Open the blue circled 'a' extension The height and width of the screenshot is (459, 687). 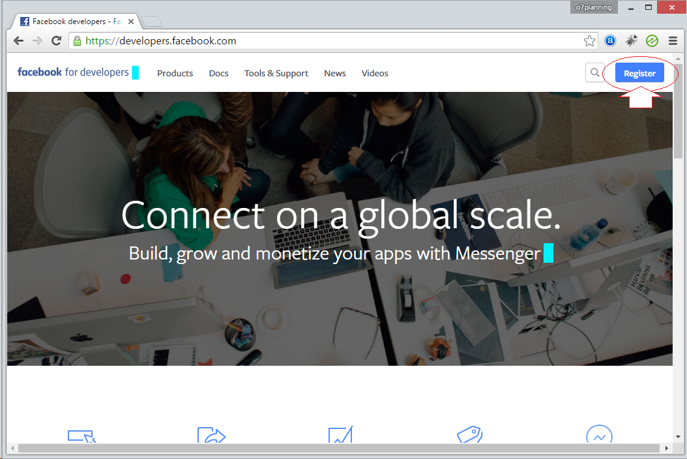coord(610,41)
